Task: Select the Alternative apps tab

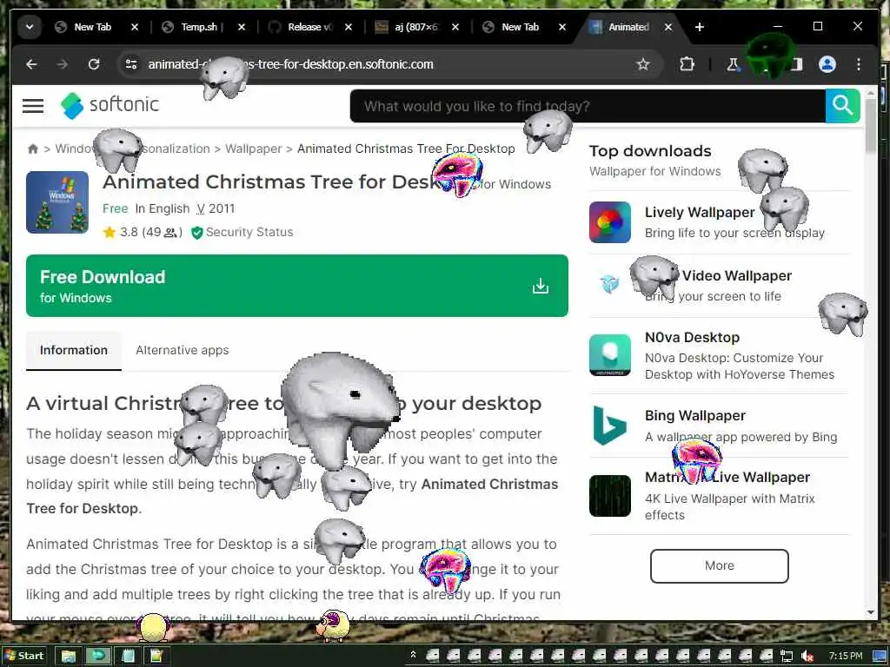Action: coord(183,351)
